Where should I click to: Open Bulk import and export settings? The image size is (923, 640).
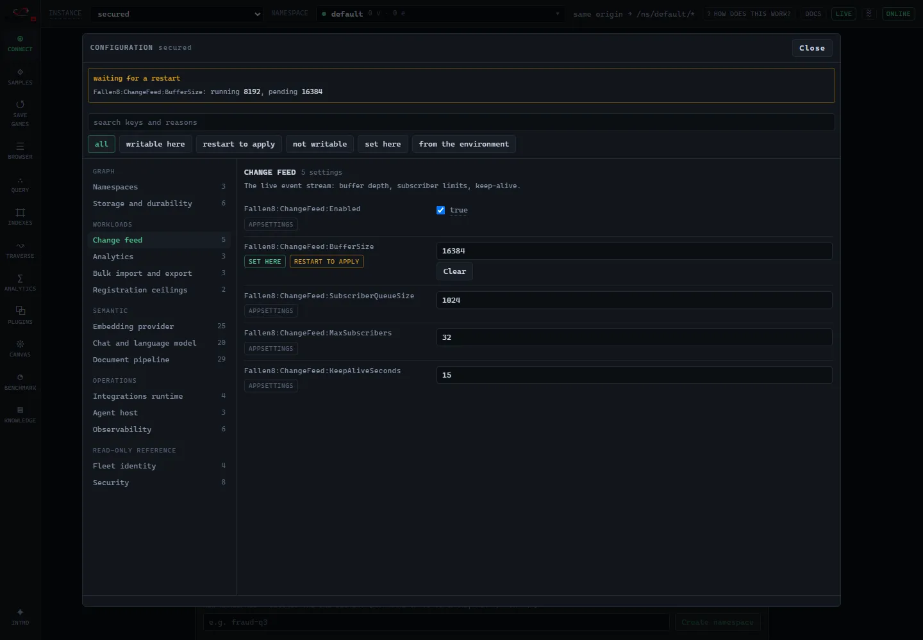coord(159,273)
